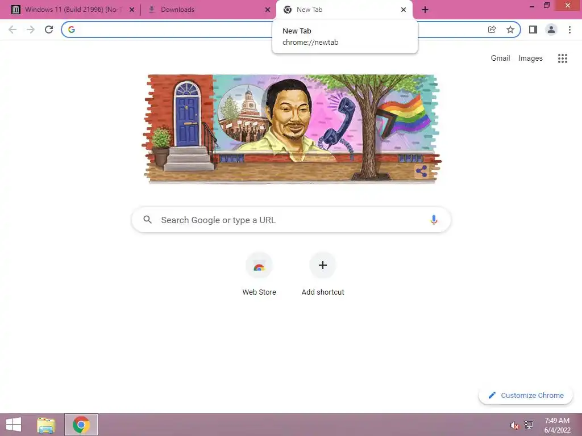The width and height of the screenshot is (582, 436).
Task: Open the side panel icon
Action: [x=533, y=30]
